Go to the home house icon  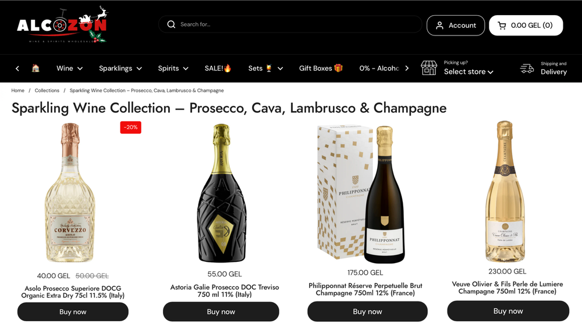[36, 68]
